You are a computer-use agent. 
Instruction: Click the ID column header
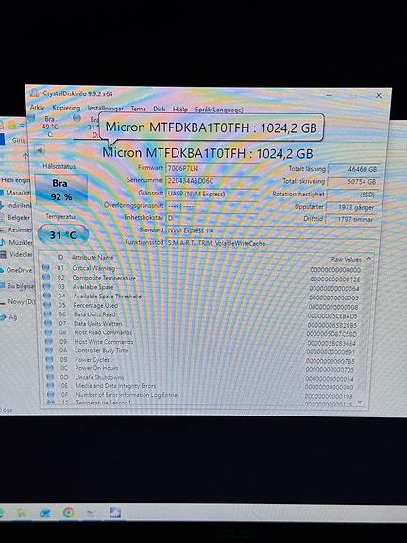click(60, 257)
